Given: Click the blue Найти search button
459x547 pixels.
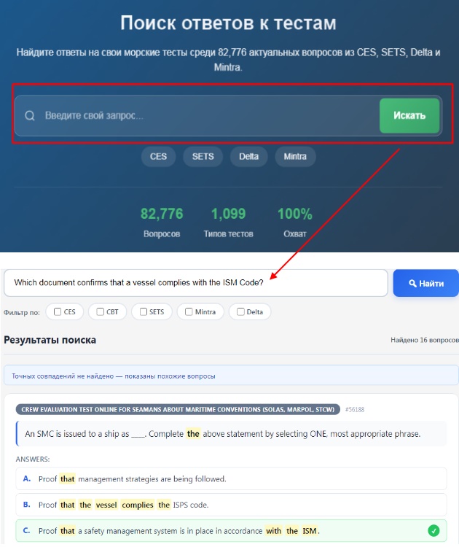Looking at the screenshot, I should [x=426, y=283].
